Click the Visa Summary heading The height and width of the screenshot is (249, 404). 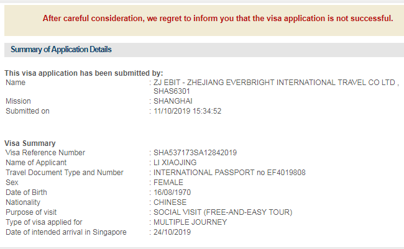(x=30, y=143)
